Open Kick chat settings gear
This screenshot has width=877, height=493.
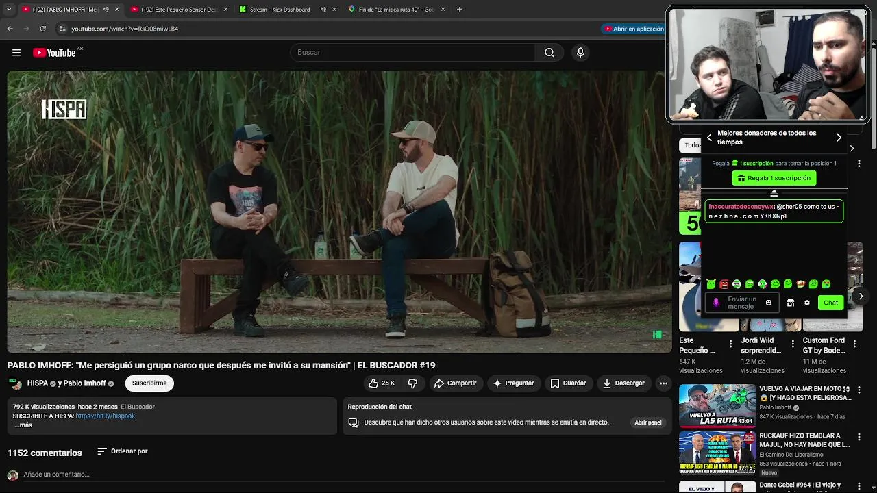point(807,303)
